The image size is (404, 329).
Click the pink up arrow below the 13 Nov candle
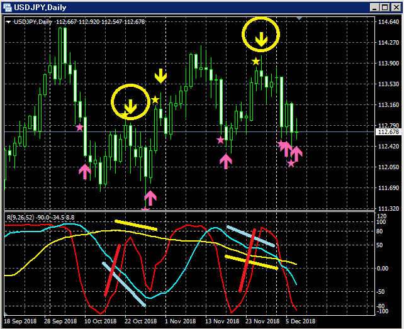pyautogui.click(x=226, y=161)
